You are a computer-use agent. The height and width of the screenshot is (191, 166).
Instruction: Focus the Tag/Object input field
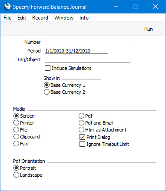[87, 59]
